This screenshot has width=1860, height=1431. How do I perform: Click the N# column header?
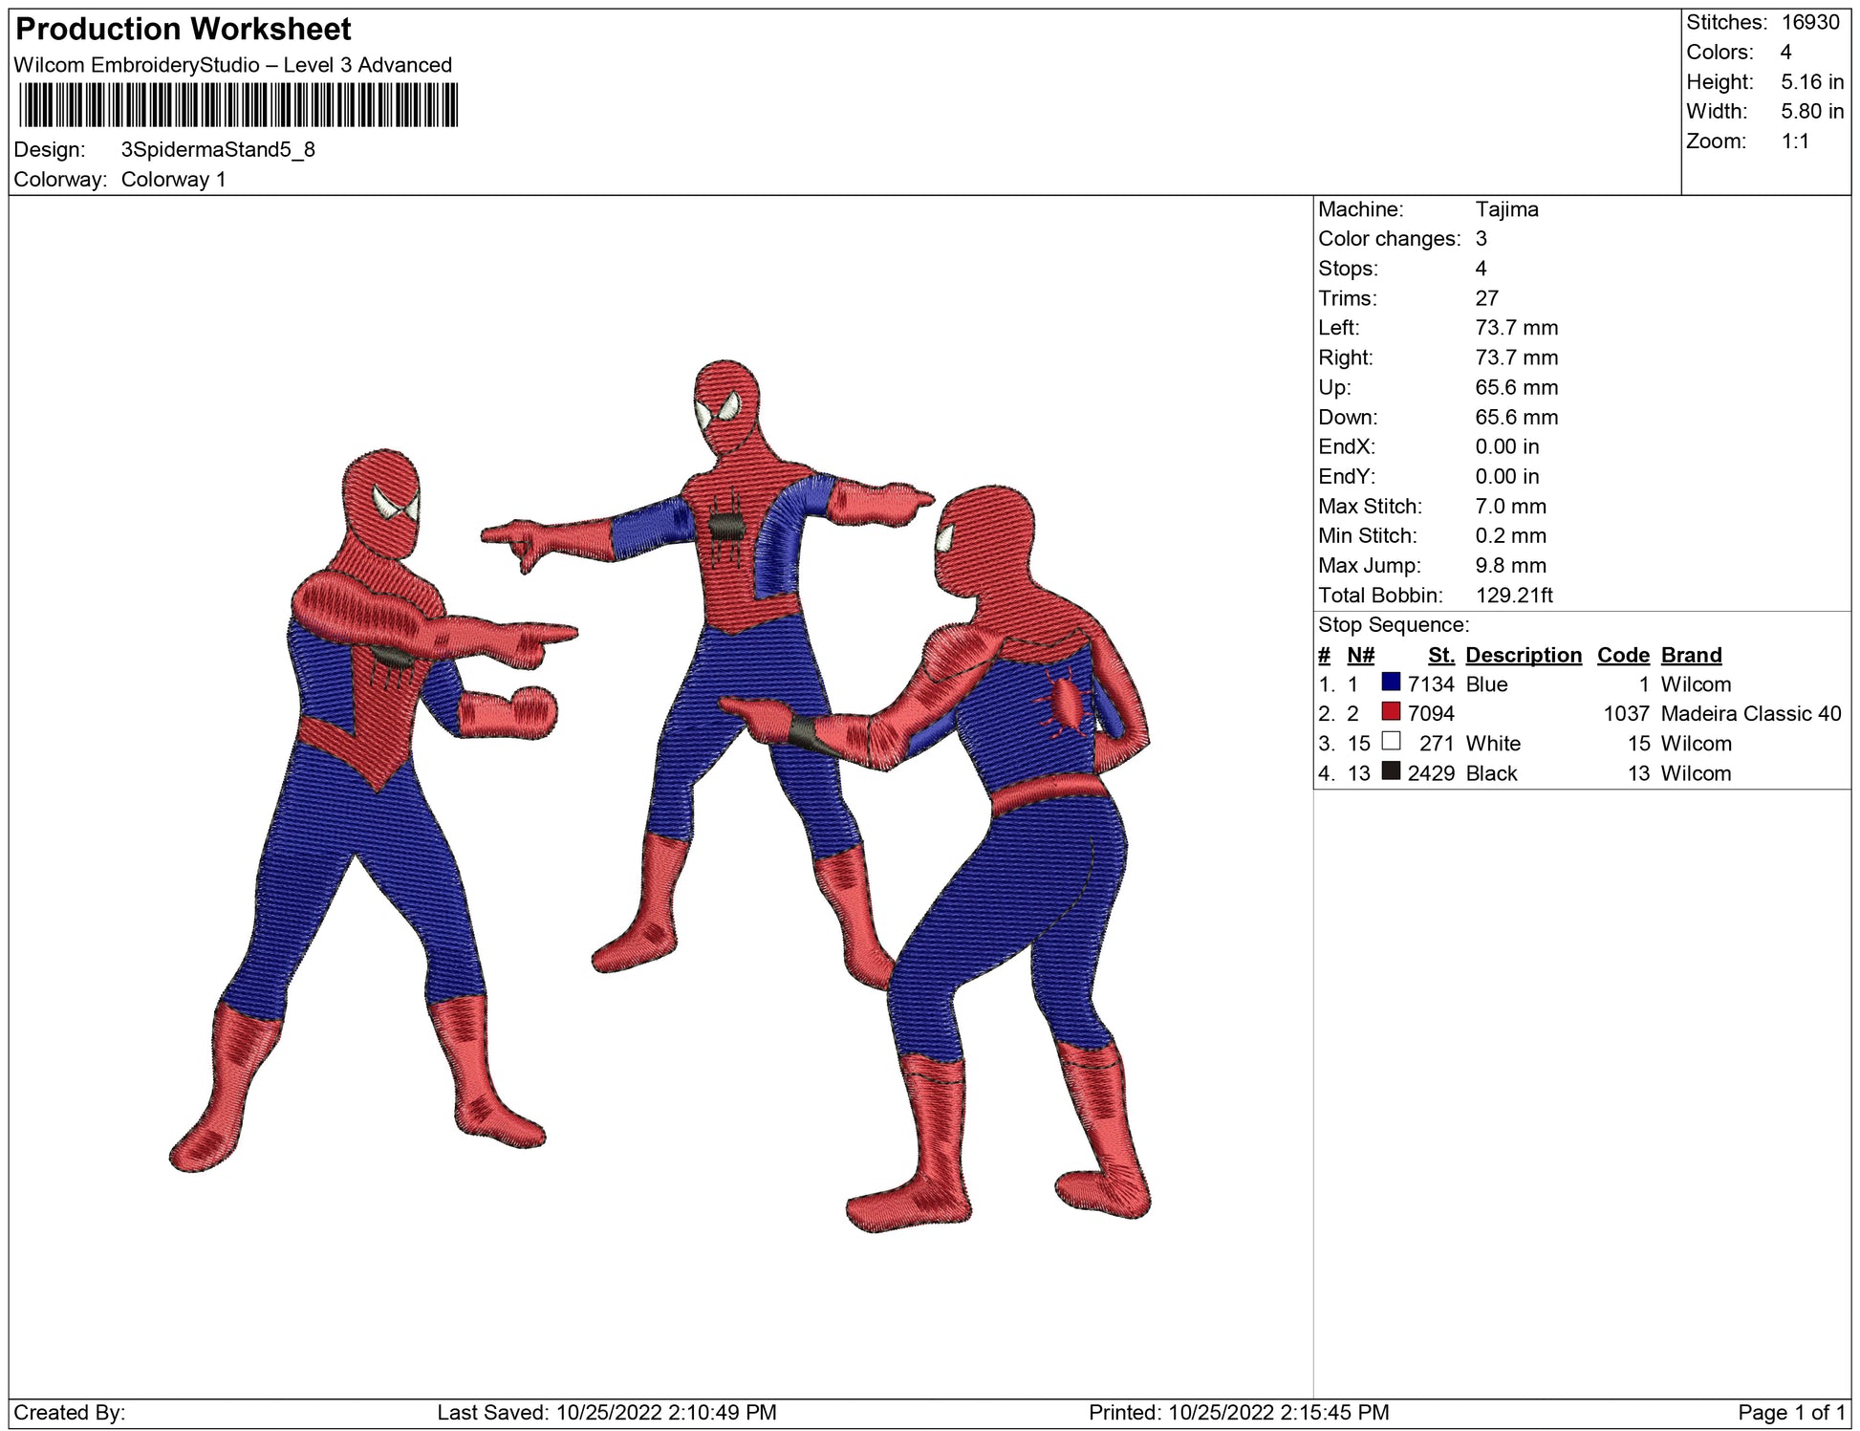[x=1360, y=655]
